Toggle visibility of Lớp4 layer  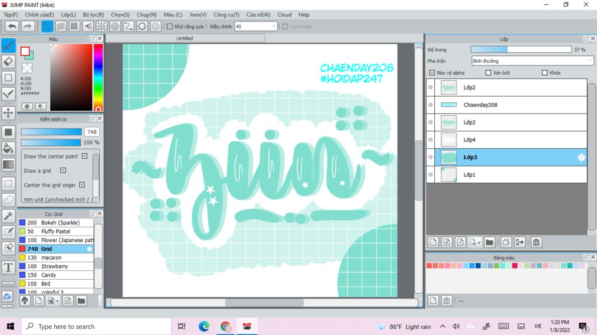[431, 140]
